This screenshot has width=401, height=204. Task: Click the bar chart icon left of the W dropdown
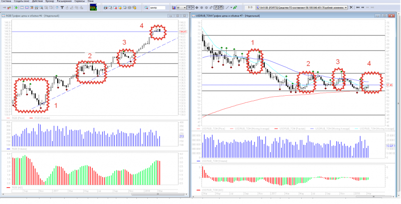[173, 8]
